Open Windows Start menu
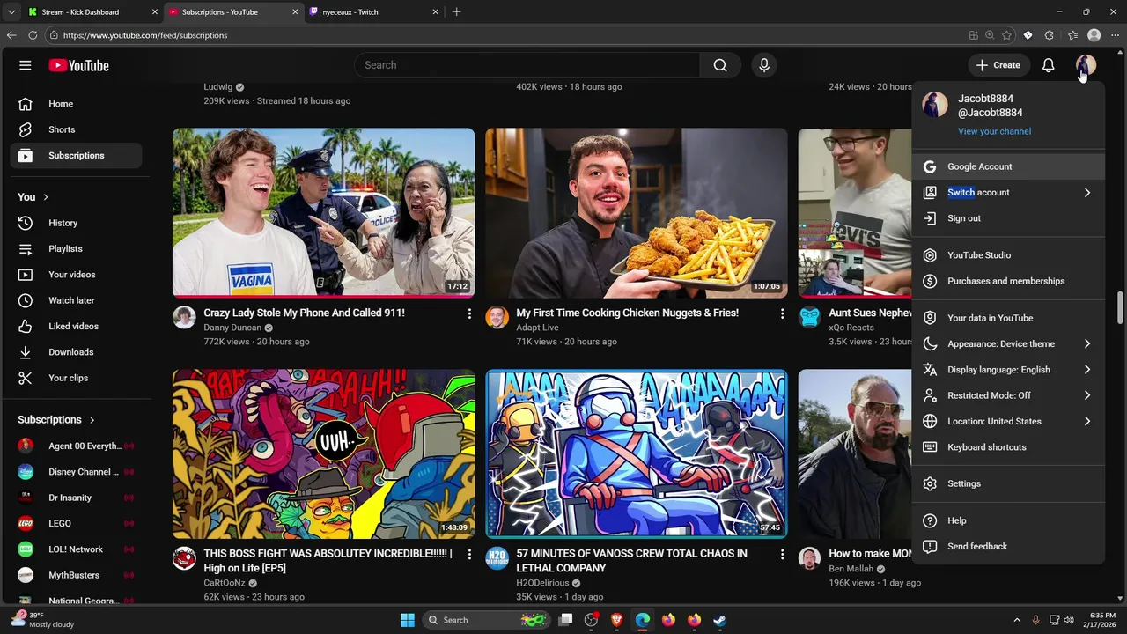The height and width of the screenshot is (634, 1127). (408, 620)
